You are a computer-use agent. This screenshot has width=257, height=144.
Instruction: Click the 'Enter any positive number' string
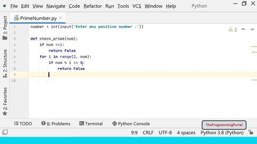106,27
